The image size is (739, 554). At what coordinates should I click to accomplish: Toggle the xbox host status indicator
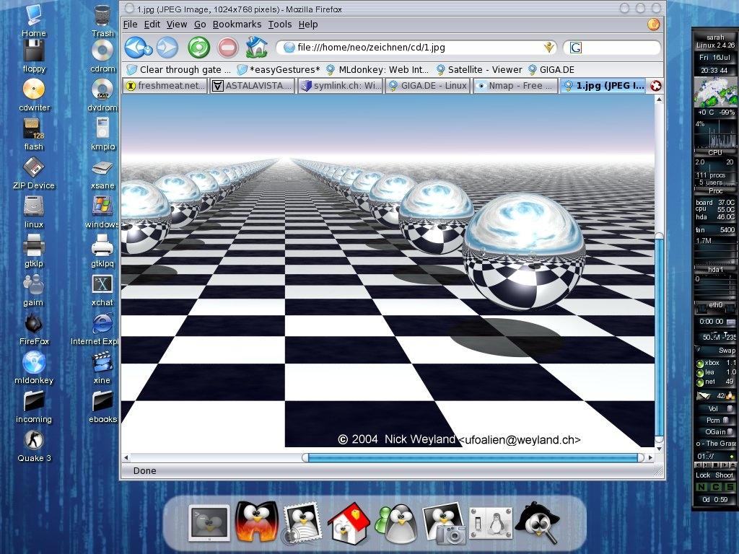(700, 363)
